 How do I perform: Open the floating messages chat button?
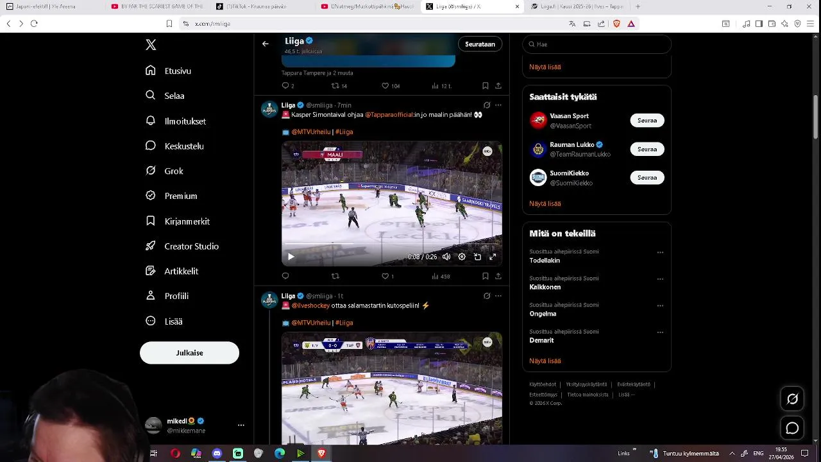click(792, 428)
